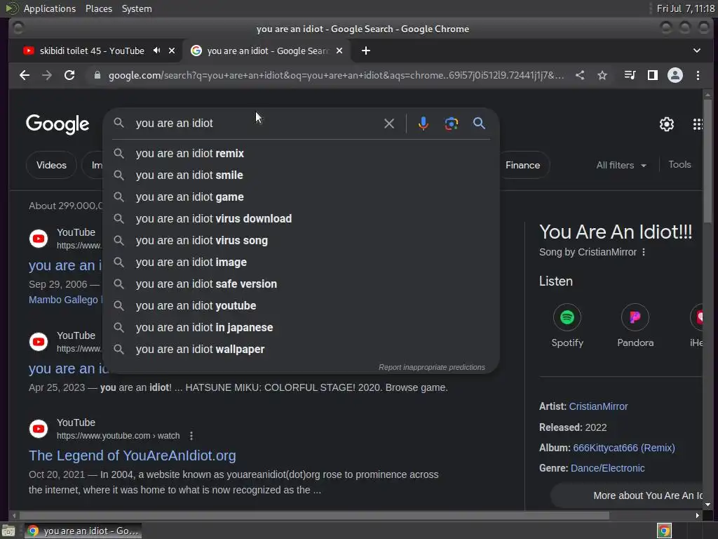Image resolution: width=718 pixels, height=539 pixels.
Task: Choose suggestion 'you are an idiot remix'
Action: click(302, 154)
